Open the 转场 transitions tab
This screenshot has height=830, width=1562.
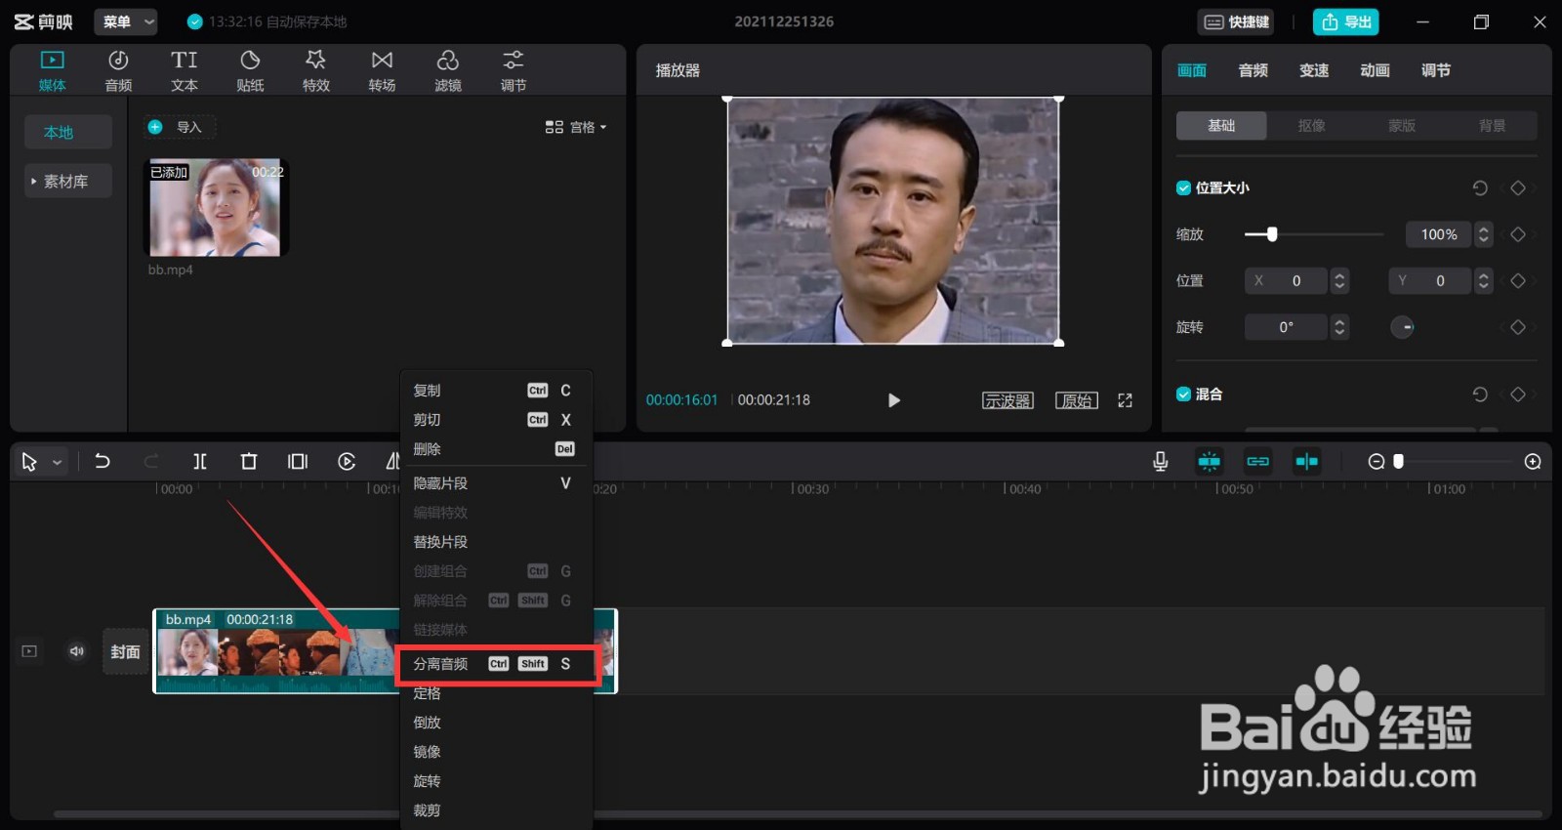click(x=382, y=71)
